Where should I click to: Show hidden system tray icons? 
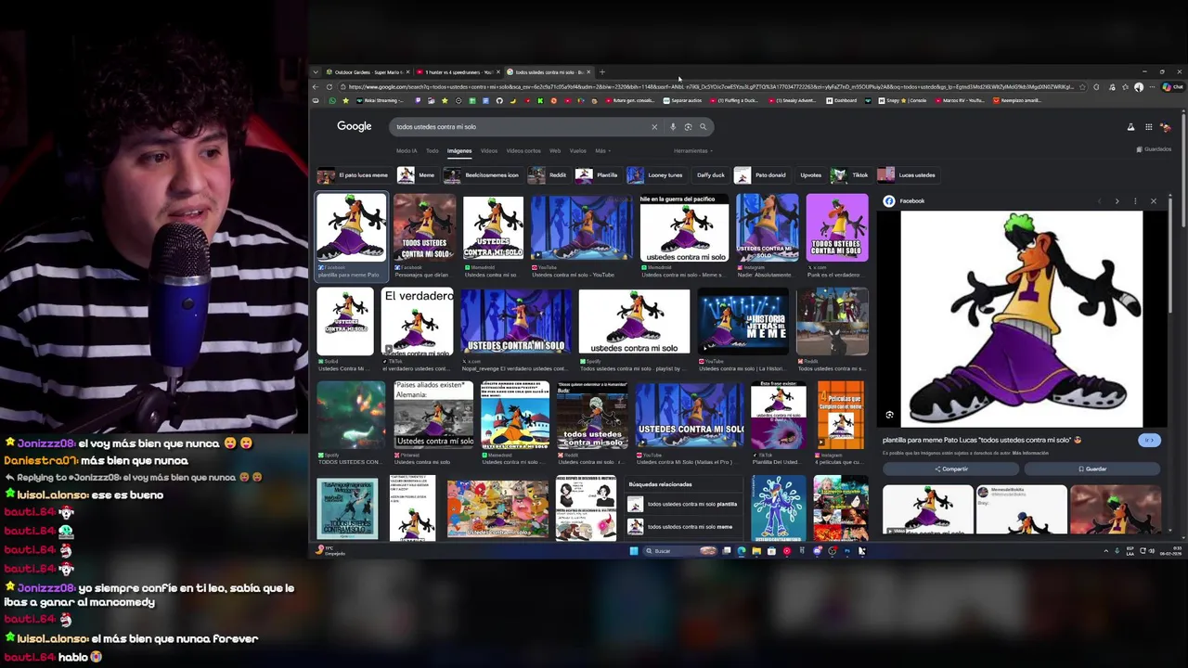tap(1105, 551)
